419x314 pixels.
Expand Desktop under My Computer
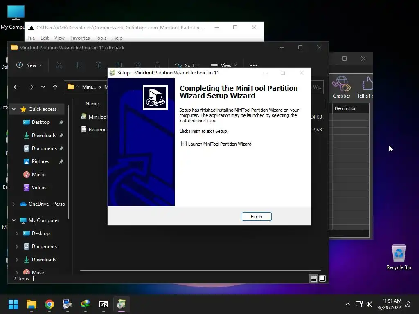click(17, 233)
